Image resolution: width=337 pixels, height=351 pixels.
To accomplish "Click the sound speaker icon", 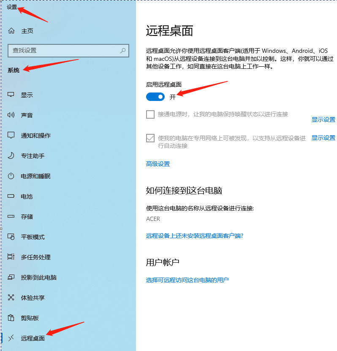I will (x=11, y=115).
